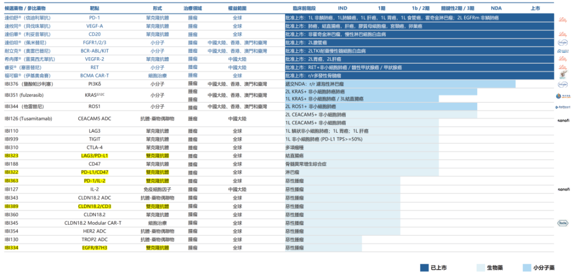Click the Incyte logo beside the FGFR1/2/3 row
The width and height of the screenshot is (578, 275).
562,42
